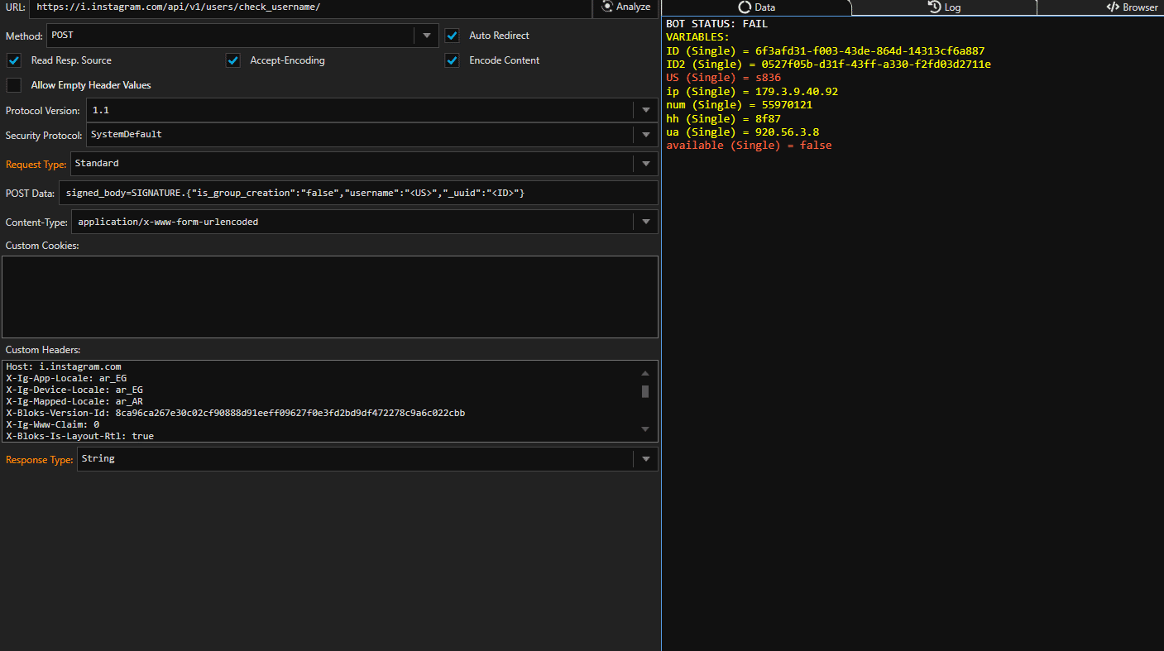Expand the Method dropdown arrow
Image resolution: width=1164 pixels, height=651 pixels.
(427, 36)
